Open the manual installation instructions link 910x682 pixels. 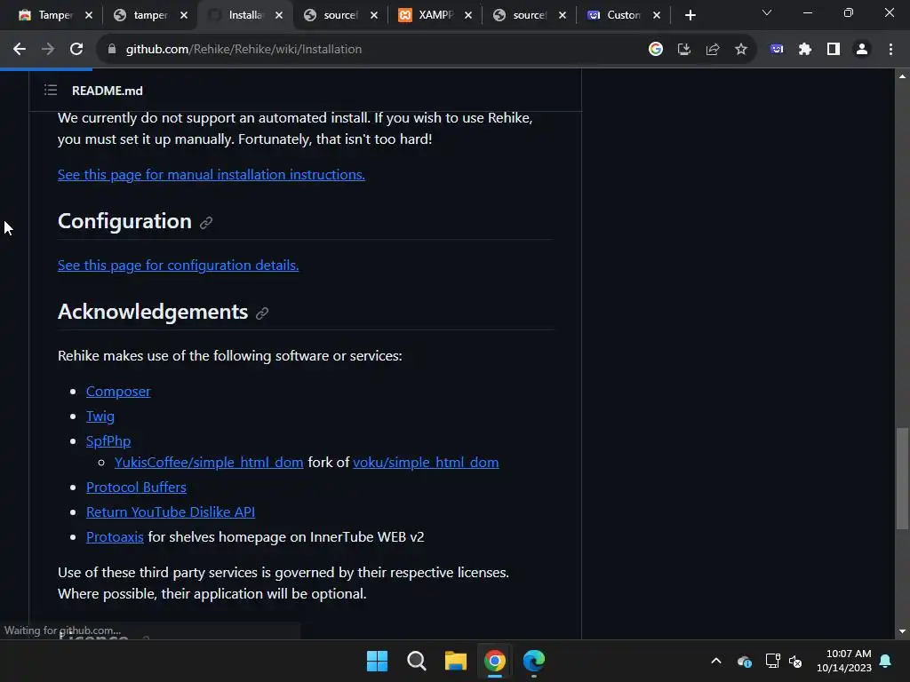pos(212,175)
